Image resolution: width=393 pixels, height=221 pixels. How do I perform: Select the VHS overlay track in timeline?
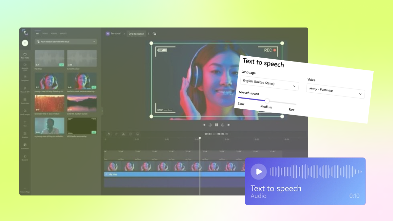coord(193,155)
